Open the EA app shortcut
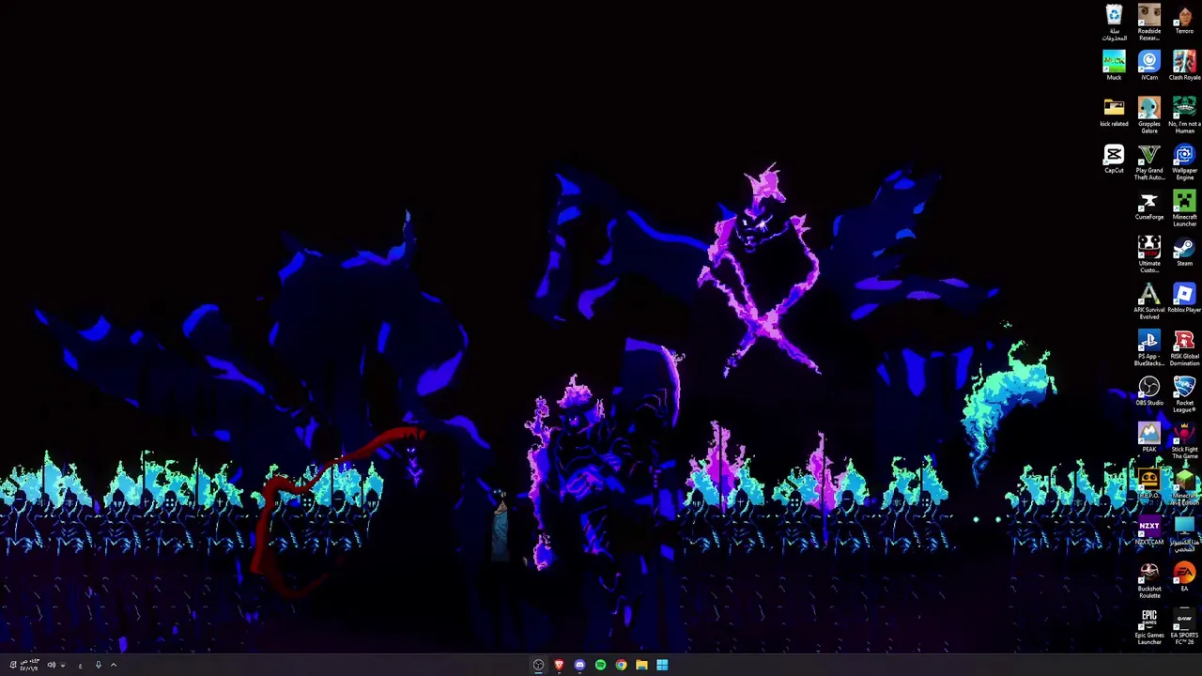The width and height of the screenshot is (1202, 676). 1184,576
